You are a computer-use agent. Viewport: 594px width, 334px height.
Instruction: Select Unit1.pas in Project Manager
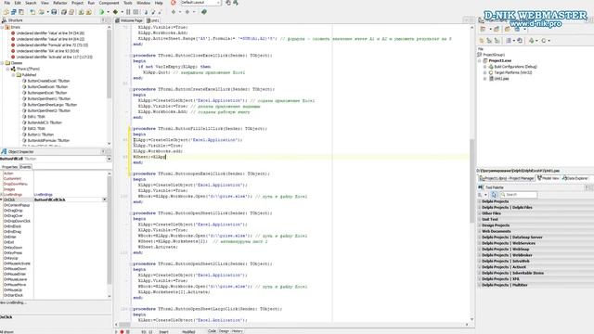(x=501, y=79)
